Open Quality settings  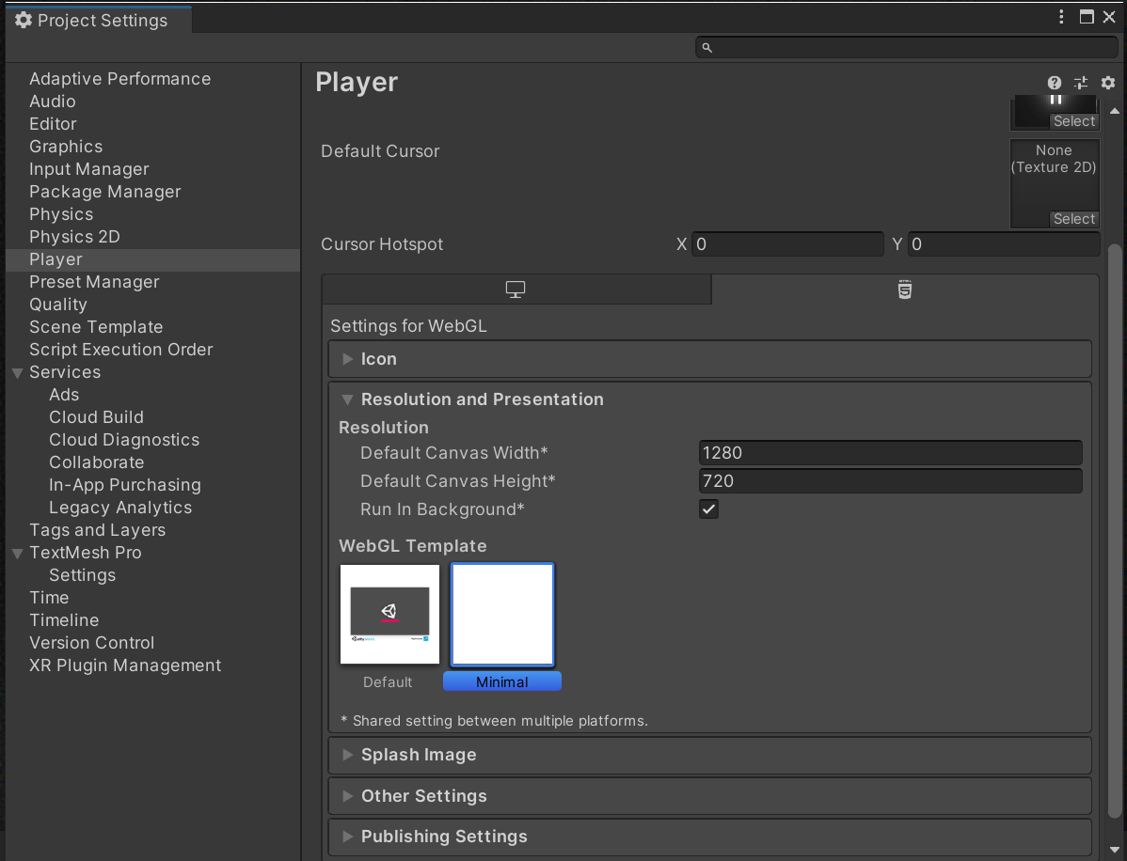58,305
